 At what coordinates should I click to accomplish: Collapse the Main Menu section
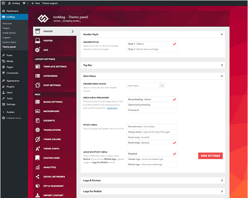222,76
